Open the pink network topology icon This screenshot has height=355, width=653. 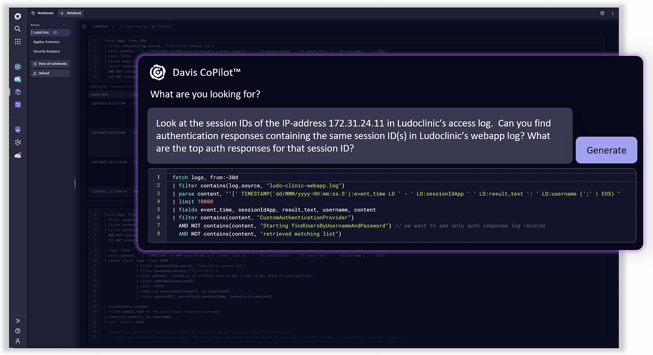(x=18, y=142)
